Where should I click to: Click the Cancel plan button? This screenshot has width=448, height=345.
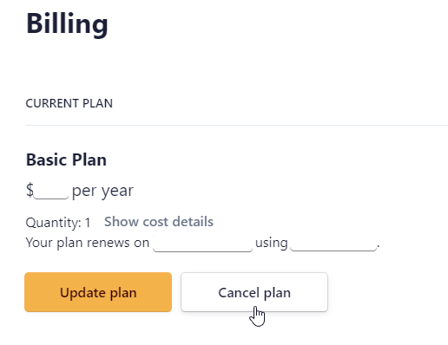point(254,292)
